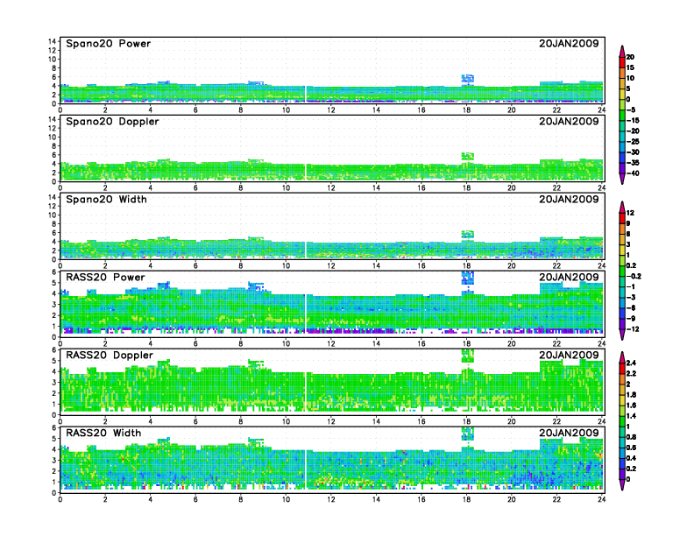Click the '-40' label on the top color bar
The width and height of the screenshot is (694, 536).
[x=633, y=173]
